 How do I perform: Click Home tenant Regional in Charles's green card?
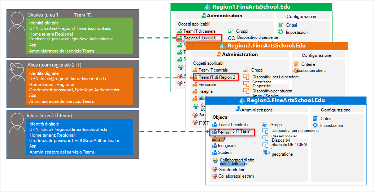pyautogui.click(x=52, y=34)
